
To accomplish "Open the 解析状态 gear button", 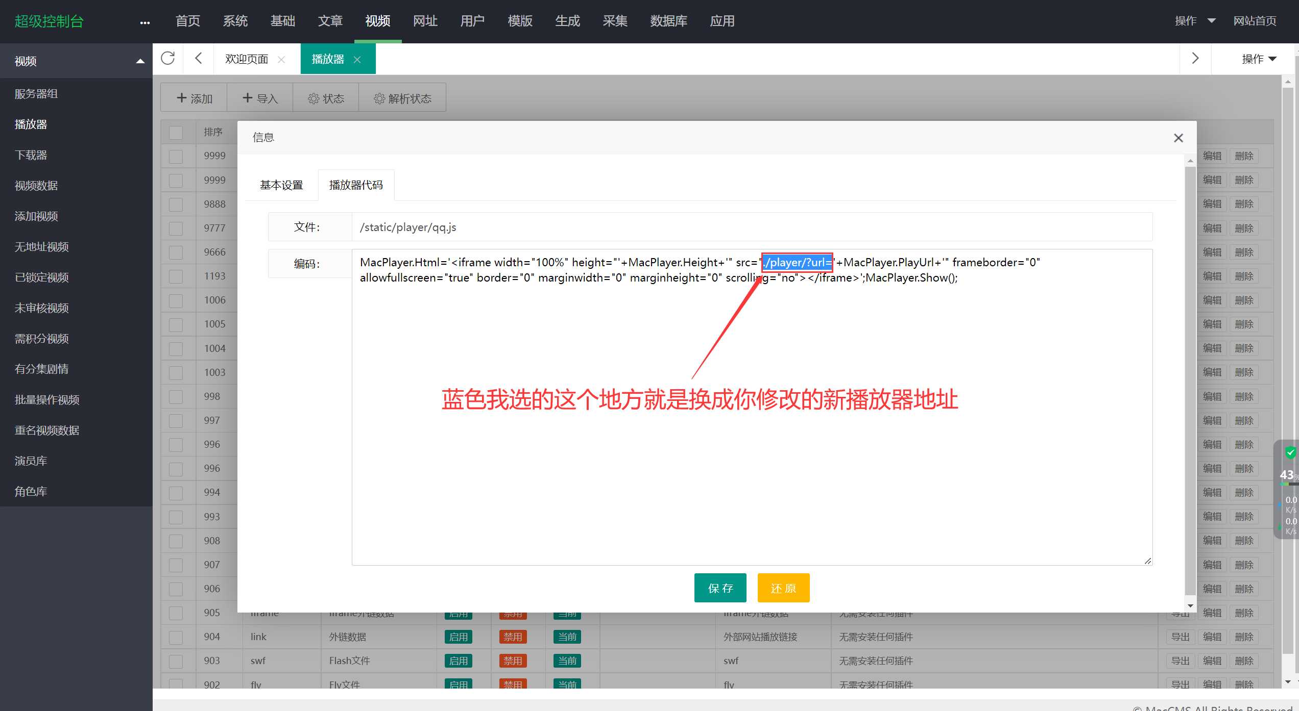I will click(x=402, y=98).
